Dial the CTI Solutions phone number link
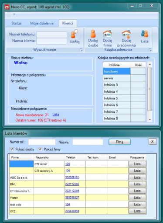Image resolution: width=163 pixels, height=223 pixels. pyautogui.click(x=72, y=191)
